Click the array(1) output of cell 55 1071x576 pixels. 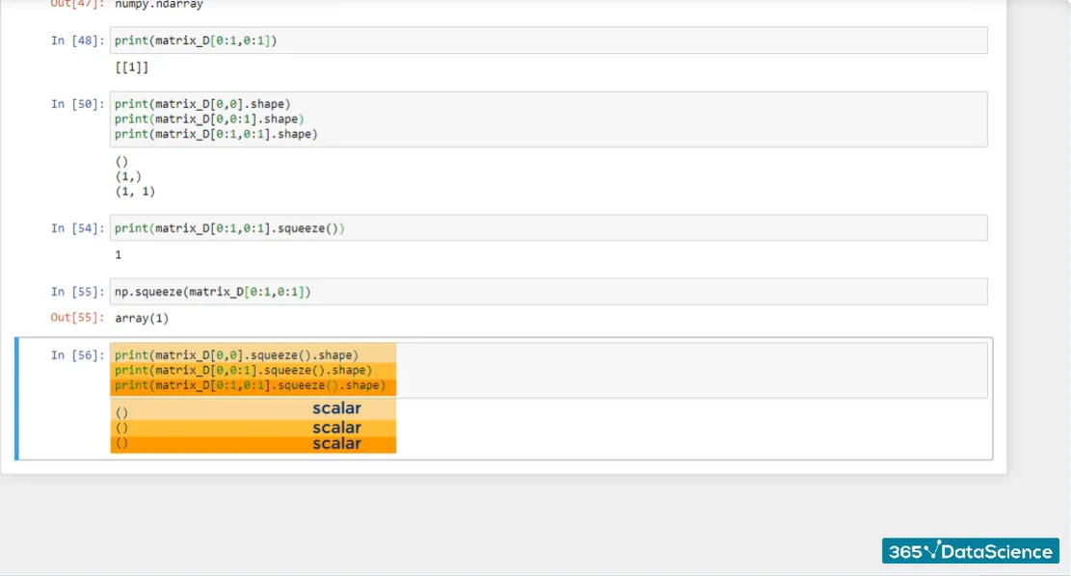pyautogui.click(x=142, y=318)
